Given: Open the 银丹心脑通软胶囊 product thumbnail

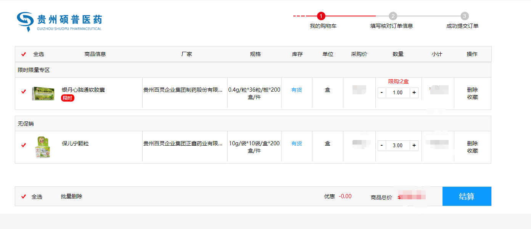Looking at the screenshot, I should [43, 93].
